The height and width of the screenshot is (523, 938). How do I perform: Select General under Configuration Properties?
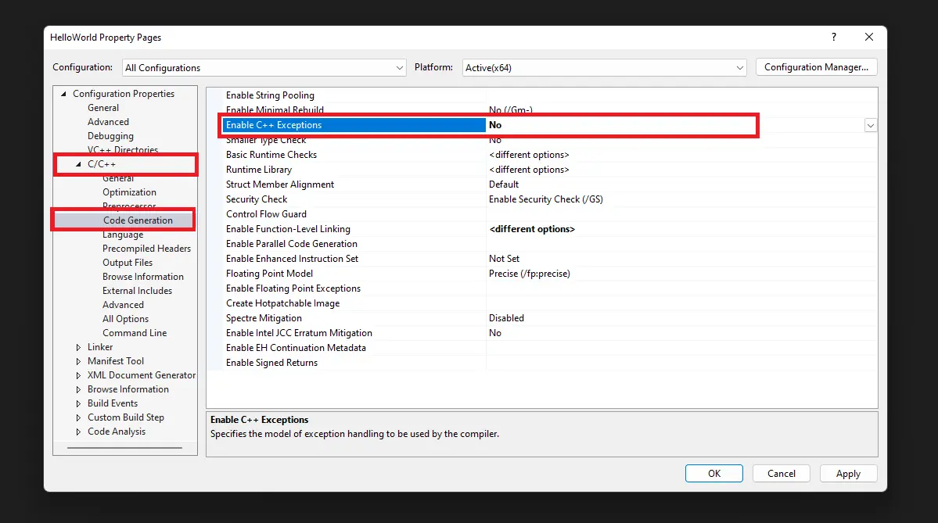pos(103,108)
